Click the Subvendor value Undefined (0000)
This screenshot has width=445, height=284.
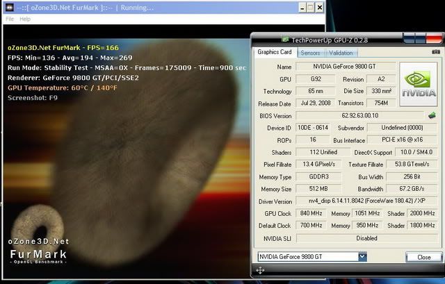(x=402, y=128)
